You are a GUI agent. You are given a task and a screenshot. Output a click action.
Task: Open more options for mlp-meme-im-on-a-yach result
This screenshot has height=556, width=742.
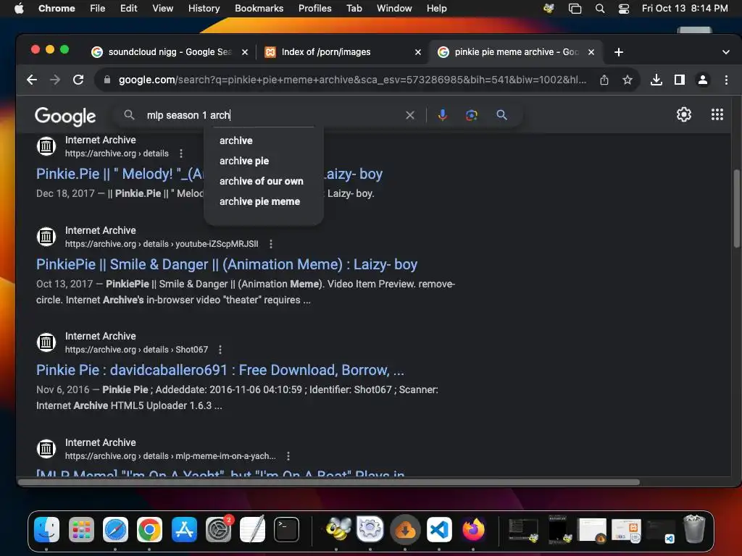click(x=288, y=456)
